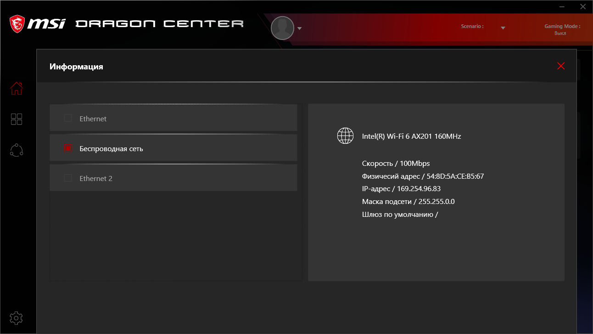Click the Маска подсети 255.255.0.0 line

(x=408, y=202)
